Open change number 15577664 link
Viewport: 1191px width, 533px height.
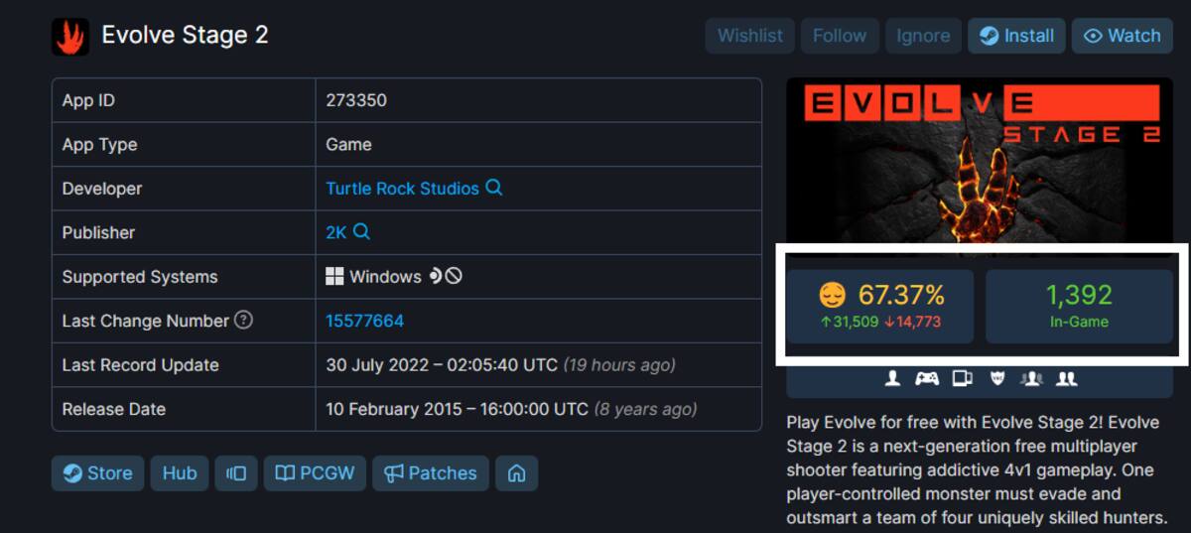(x=364, y=321)
